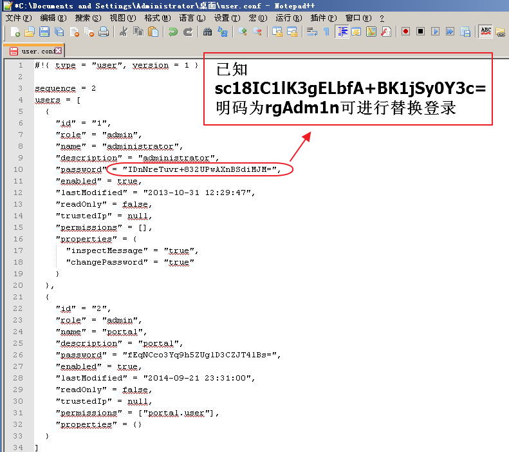Click the Copy toolbar icon
509x452 pixels.
coord(138,32)
